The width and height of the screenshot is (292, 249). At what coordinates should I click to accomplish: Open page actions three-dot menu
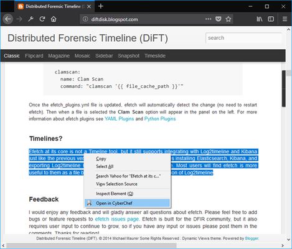coord(208,19)
